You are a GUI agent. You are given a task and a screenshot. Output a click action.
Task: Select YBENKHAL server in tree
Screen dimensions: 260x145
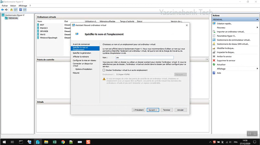point(13,18)
